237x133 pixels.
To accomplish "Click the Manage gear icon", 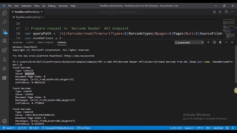I will point(4,121).
